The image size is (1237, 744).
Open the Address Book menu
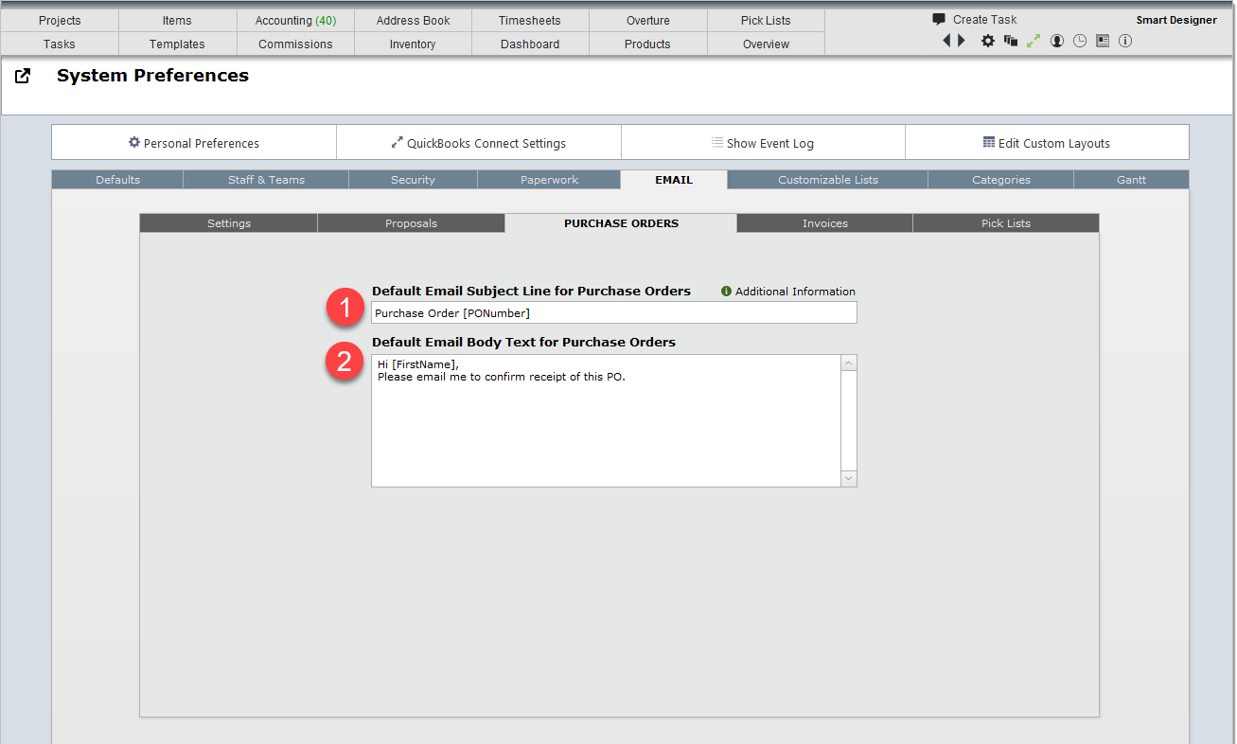414,20
